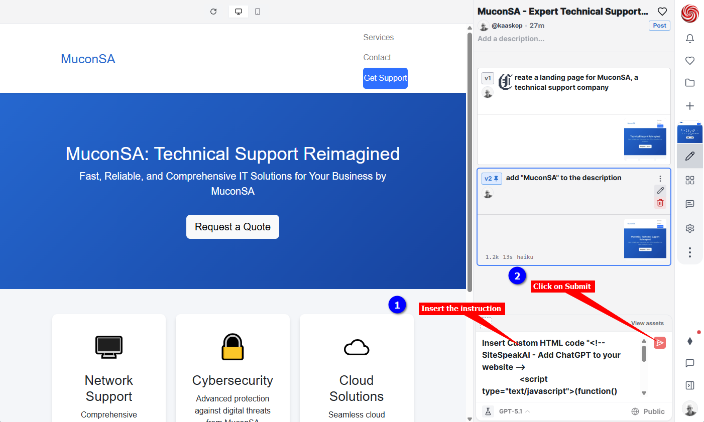Switch preview to mobile view
This screenshot has height=422, width=704.
(x=258, y=12)
